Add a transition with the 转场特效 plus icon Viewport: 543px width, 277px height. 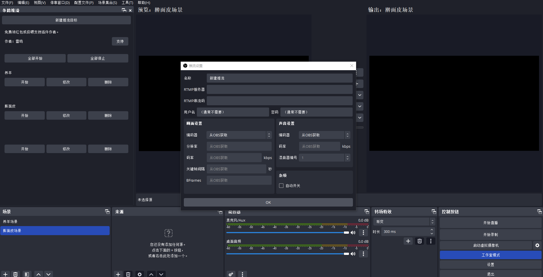click(408, 241)
